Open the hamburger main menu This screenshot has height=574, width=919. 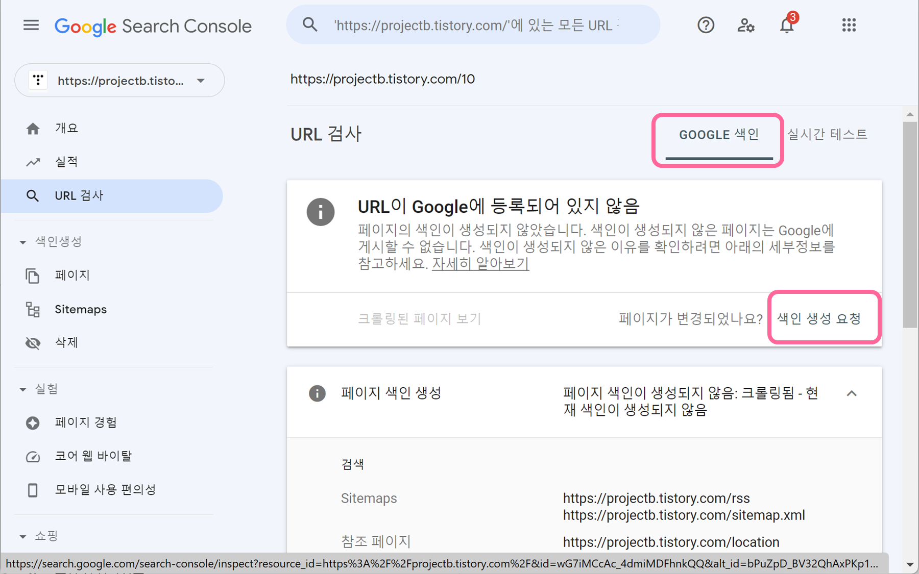click(31, 25)
